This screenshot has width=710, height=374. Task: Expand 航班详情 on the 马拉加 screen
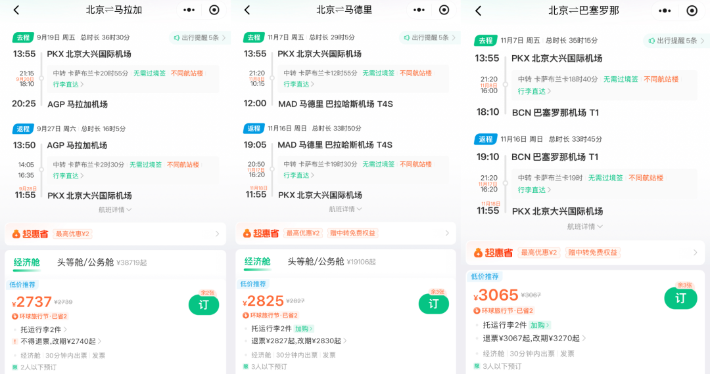[x=115, y=209]
